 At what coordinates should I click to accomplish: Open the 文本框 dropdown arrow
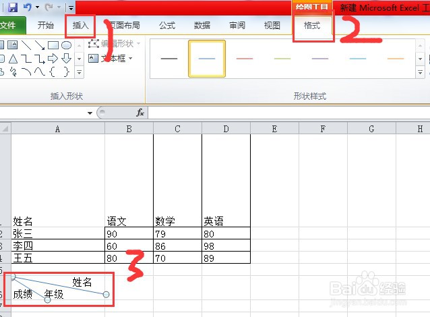pyautogui.click(x=130, y=58)
